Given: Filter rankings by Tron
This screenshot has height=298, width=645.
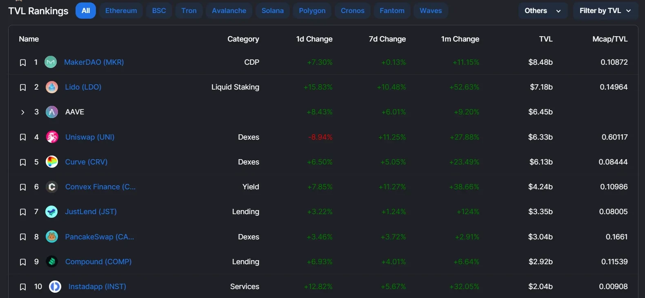Looking at the screenshot, I should pos(189,11).
